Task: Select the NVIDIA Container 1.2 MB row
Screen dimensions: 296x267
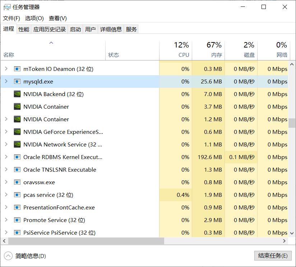Action: [144, 119]
